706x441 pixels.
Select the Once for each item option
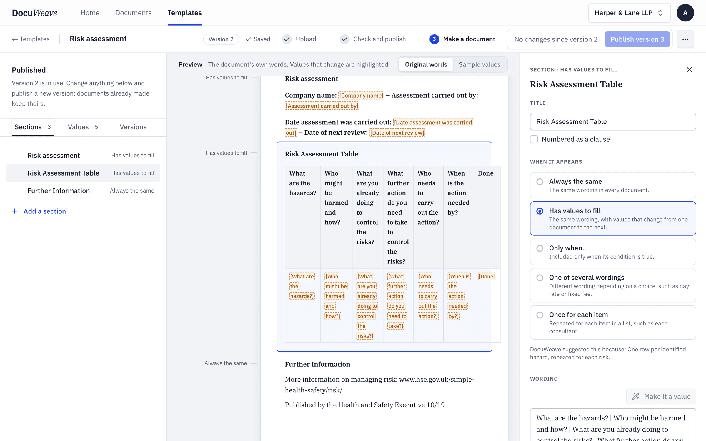click(613, 323)
